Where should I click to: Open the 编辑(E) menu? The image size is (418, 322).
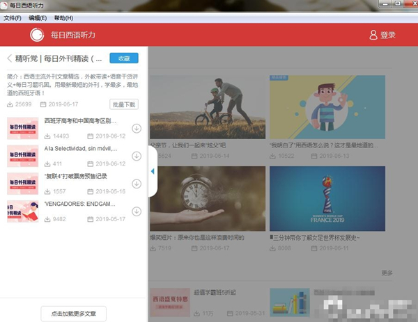coord(38,18)
